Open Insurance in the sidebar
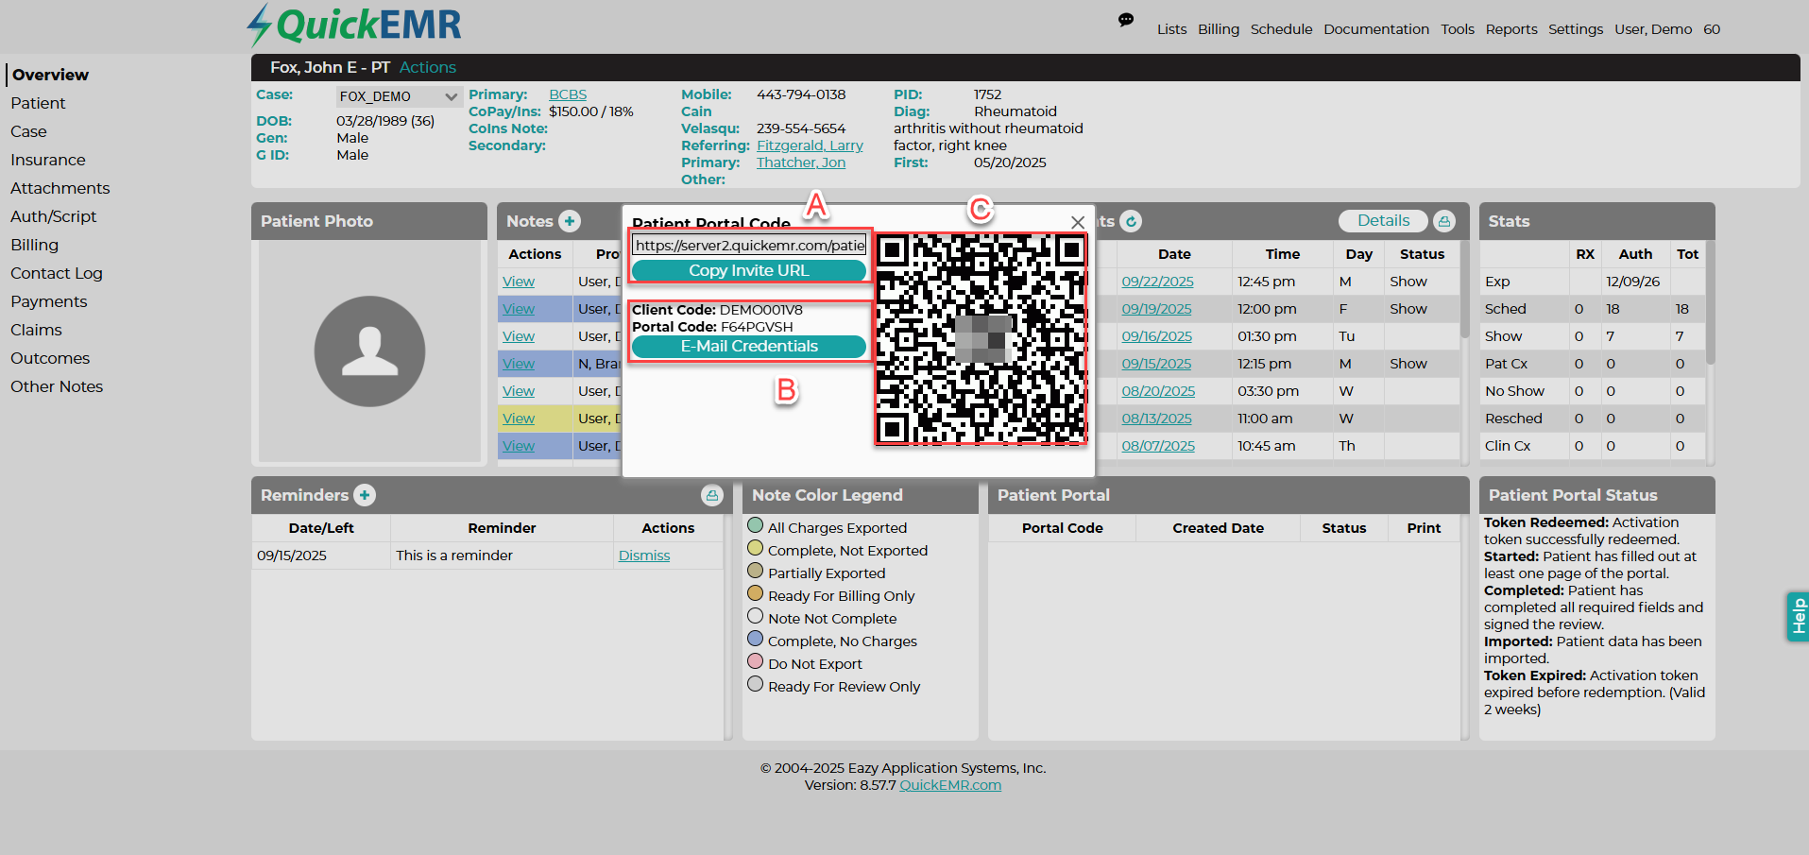 click(x=48, y=160)
